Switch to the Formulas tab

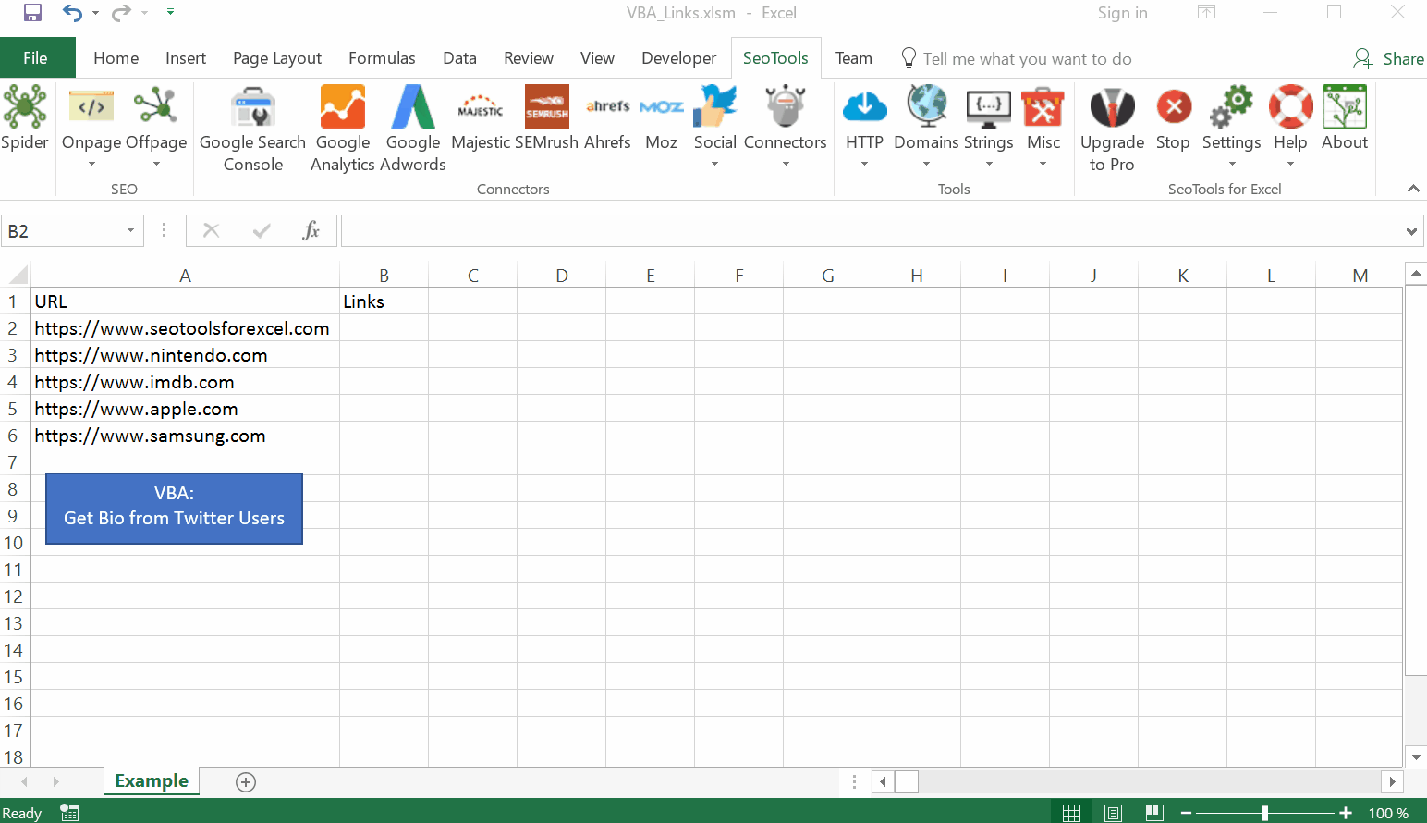tap(382, 57)
